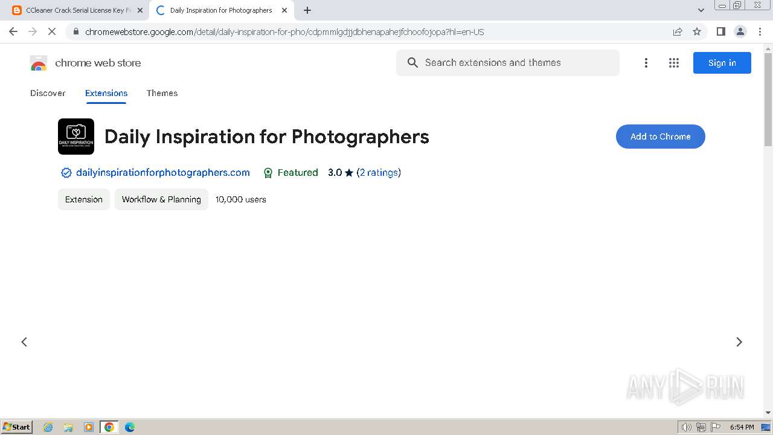
Task: Open the file explorer taskbar icon
Action: 68,427
